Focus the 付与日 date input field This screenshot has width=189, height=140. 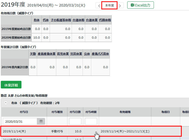pyautogui.click(x=20, y=122)
